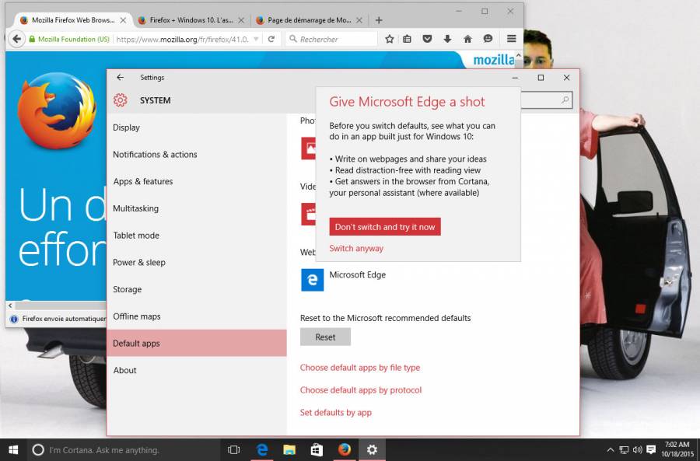Open Microsoft Edge from the taskbar
700x461 pixels.
click(x=262, y=449)
